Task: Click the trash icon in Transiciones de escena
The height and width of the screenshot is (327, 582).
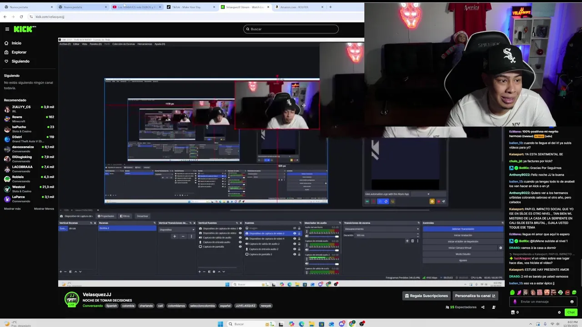Action: (412, 241)
